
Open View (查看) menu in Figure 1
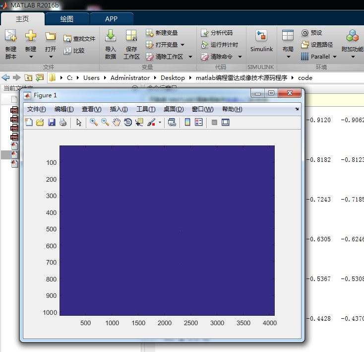click(x=91, y=109)
